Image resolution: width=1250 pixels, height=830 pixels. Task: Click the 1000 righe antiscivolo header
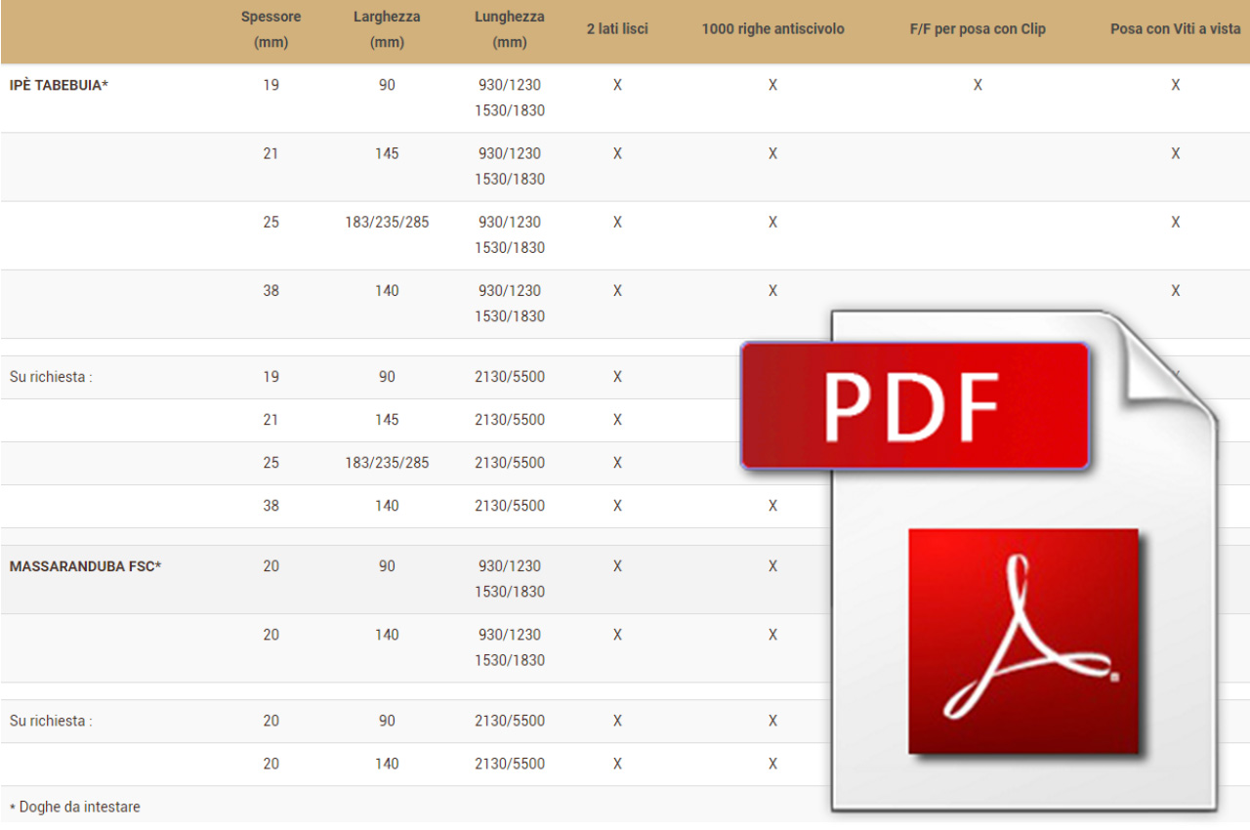pos(772,29)
